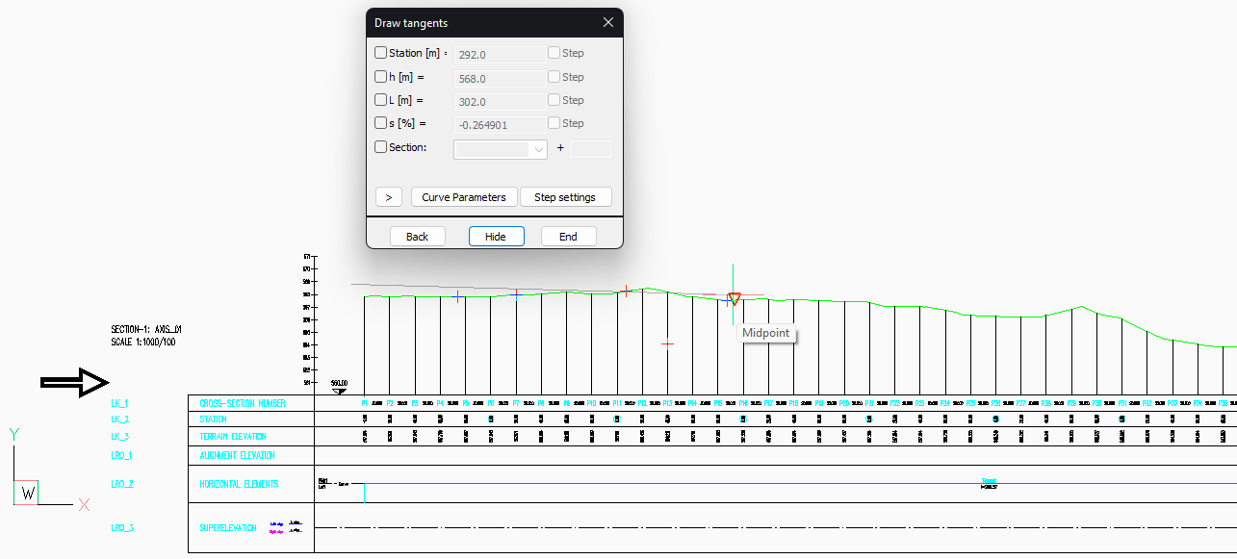Tick the h [m] checkbox

[381, 77]
